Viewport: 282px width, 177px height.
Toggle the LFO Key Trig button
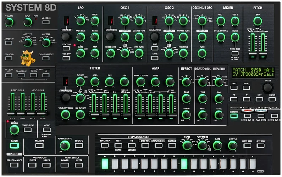click(66, 48)
